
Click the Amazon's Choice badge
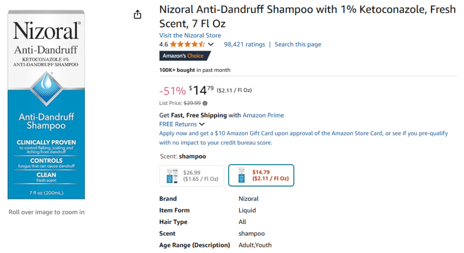[x=184, y=56]
